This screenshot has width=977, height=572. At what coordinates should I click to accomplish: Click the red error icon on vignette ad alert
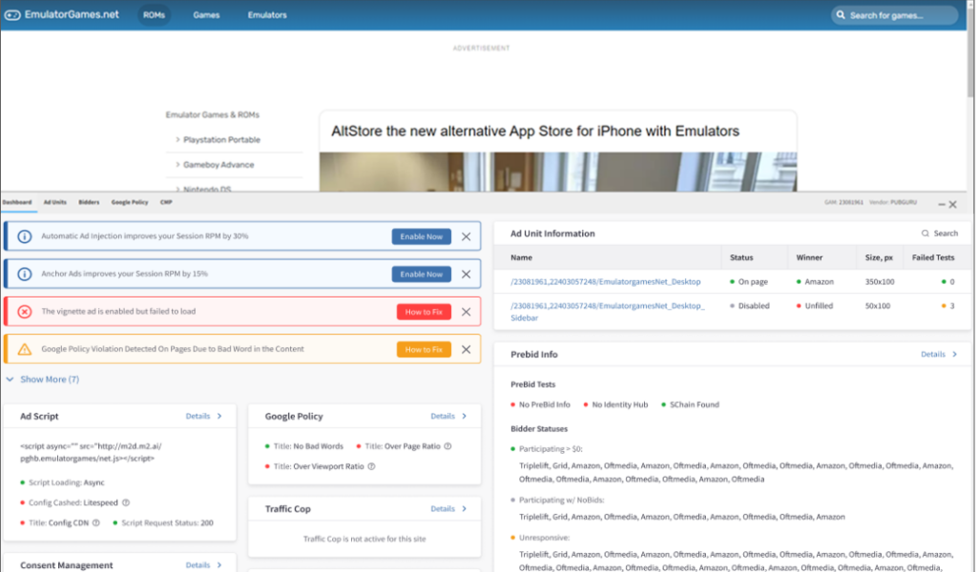click(24, 312)
